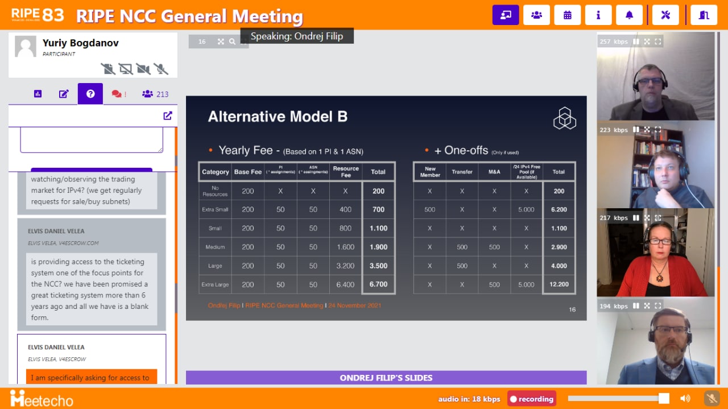The image size is (728, 409).
Task: Click the "Speaking: Ondrej Filip" label
Action: [x=297, y=36]
